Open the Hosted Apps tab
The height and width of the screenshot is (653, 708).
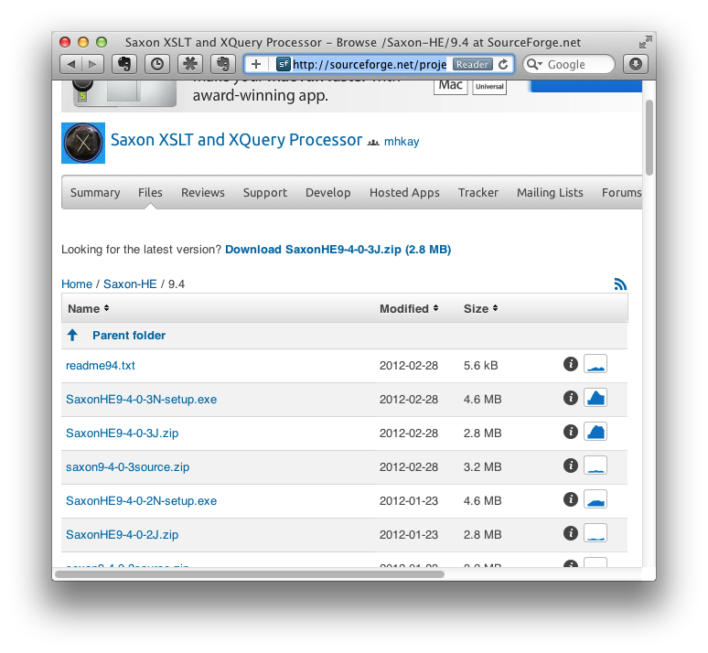[404, 192]
